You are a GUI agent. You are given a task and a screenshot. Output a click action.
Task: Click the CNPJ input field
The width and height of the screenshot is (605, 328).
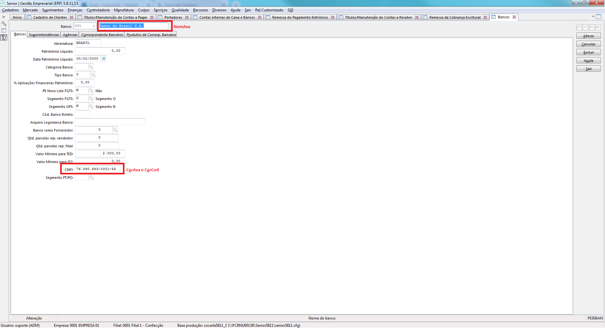pyautogui.click(x=98, y=169)
